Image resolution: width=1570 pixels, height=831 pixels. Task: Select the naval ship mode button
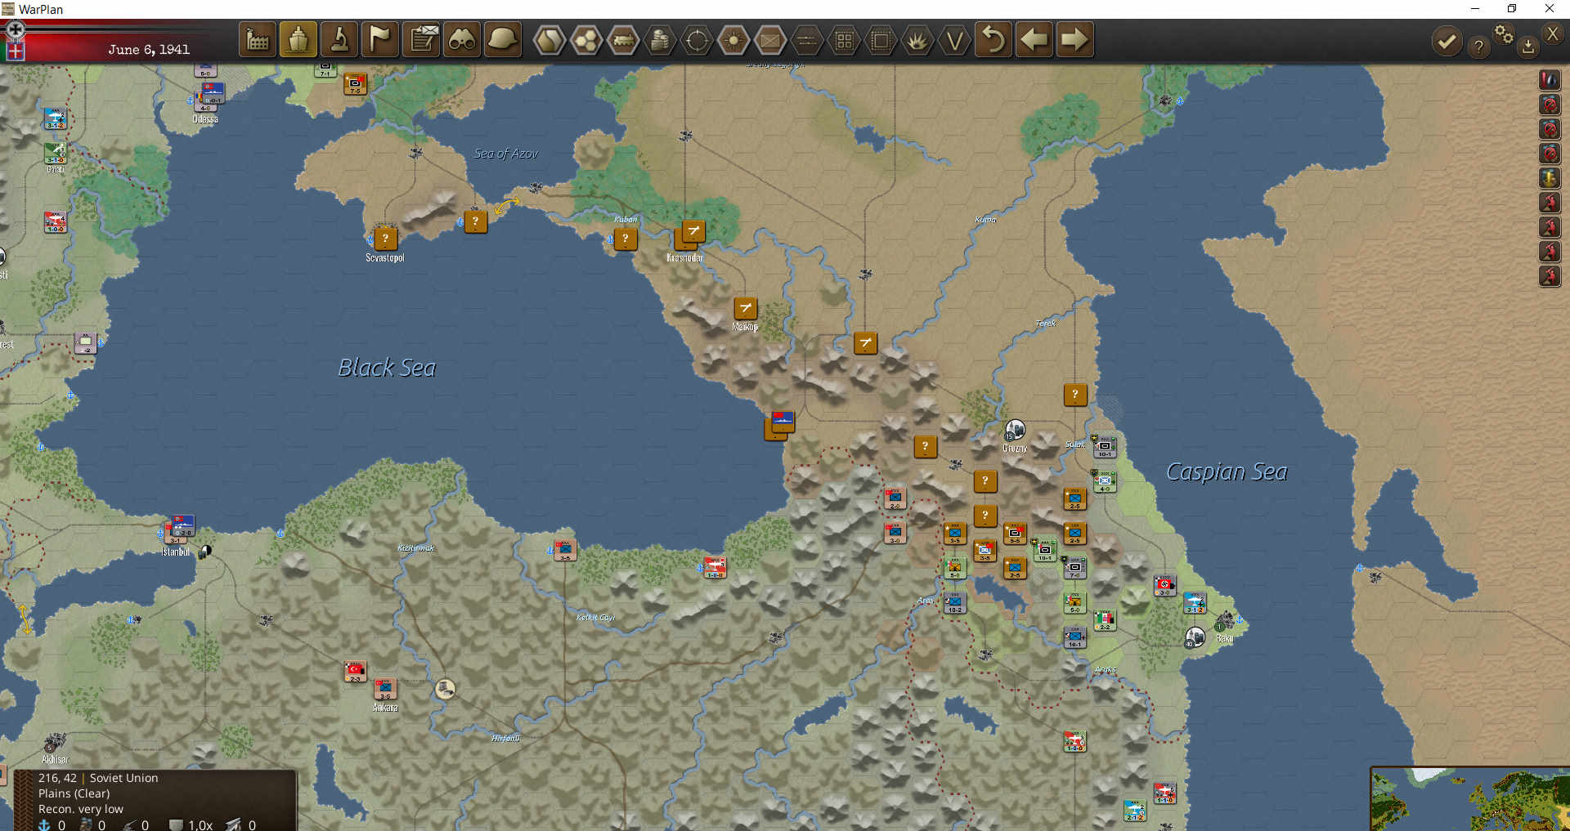[298, 39]
